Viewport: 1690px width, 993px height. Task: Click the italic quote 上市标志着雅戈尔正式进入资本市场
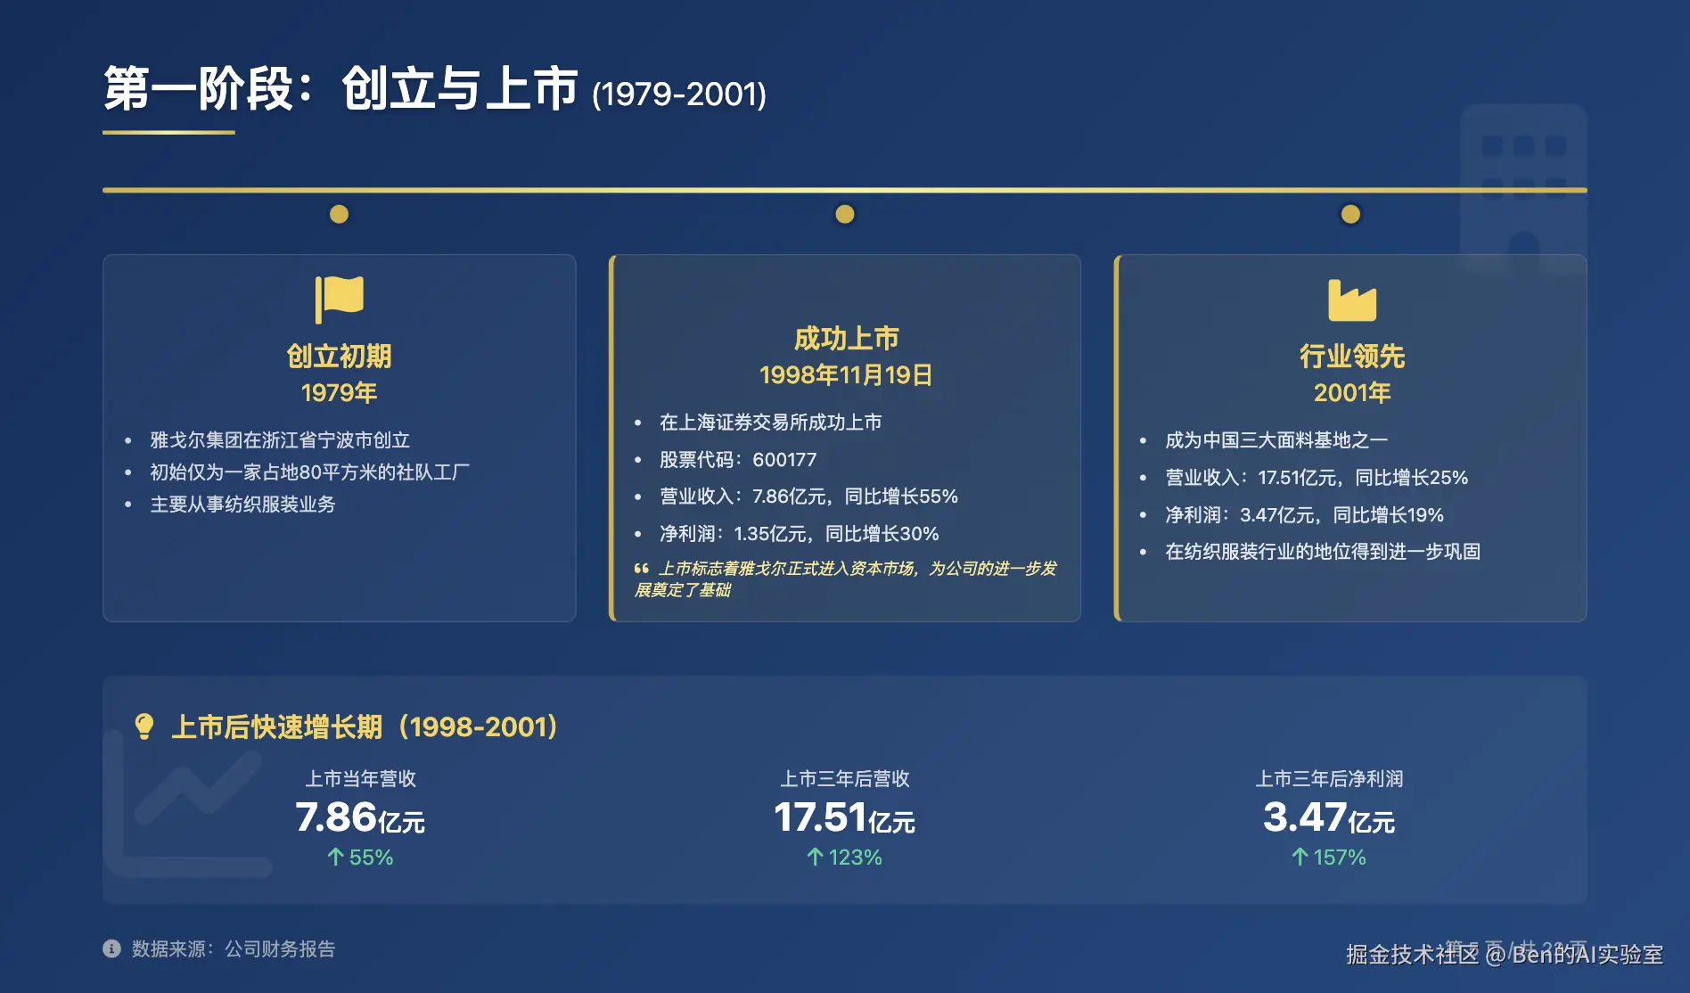tap(845, 579)
